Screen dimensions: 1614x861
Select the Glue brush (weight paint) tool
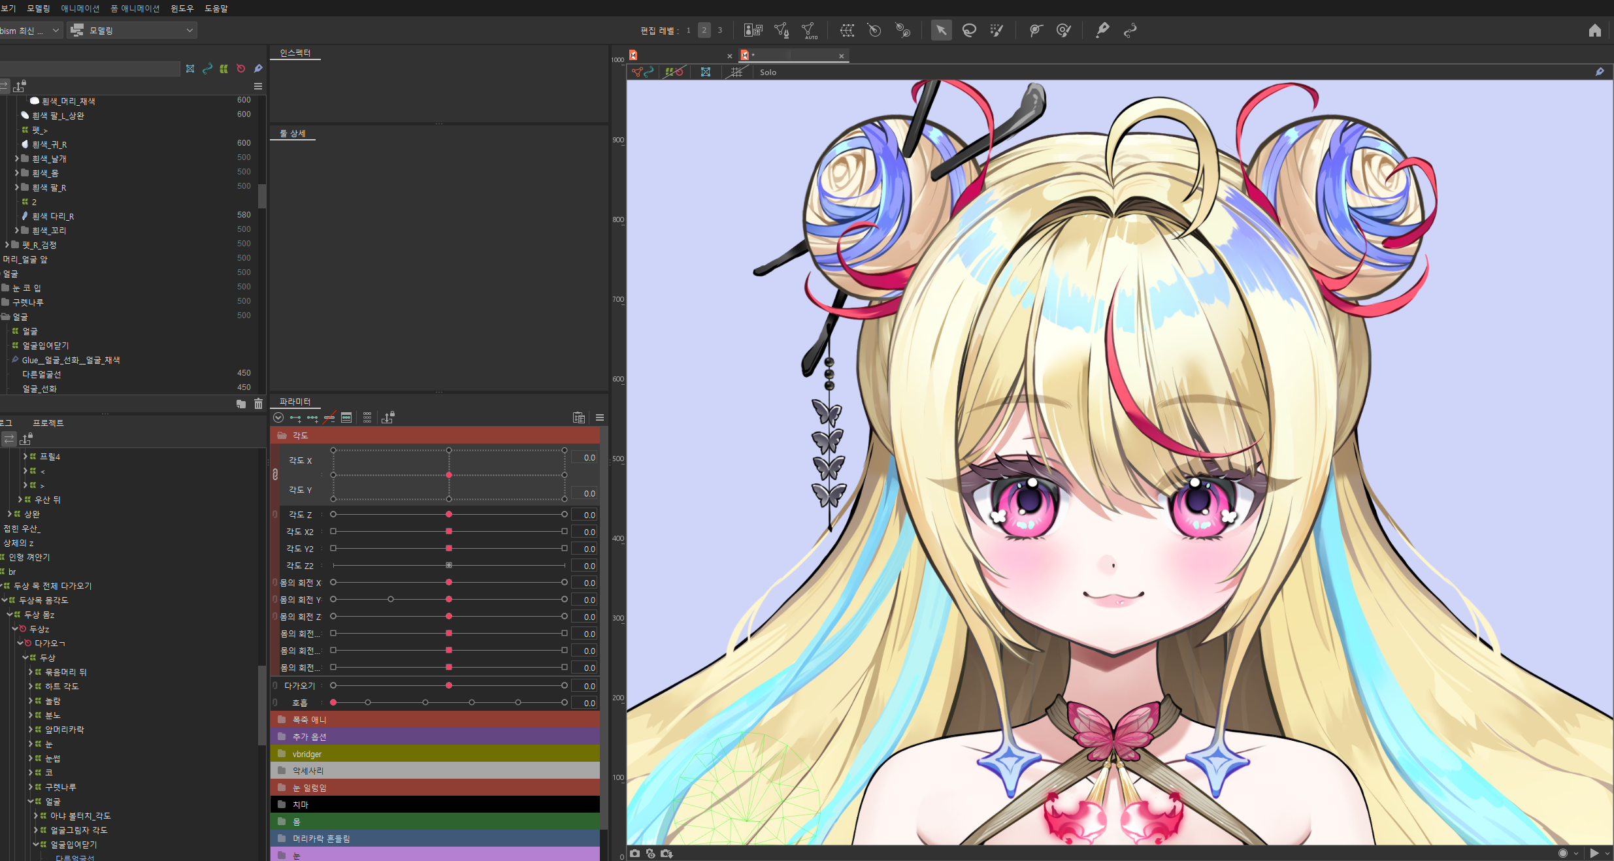(x=1063, y=30)
